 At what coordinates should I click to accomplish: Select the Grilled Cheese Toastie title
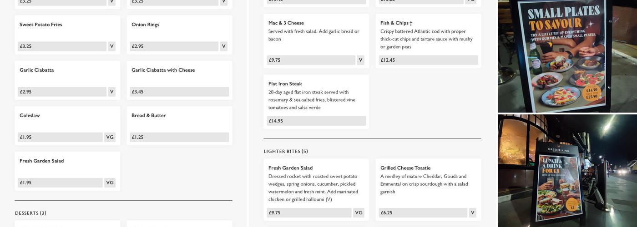pyautogui.click(x=405, y=168)
